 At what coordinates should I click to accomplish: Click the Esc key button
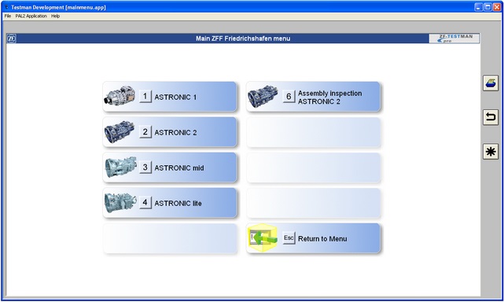pos(289,238)
